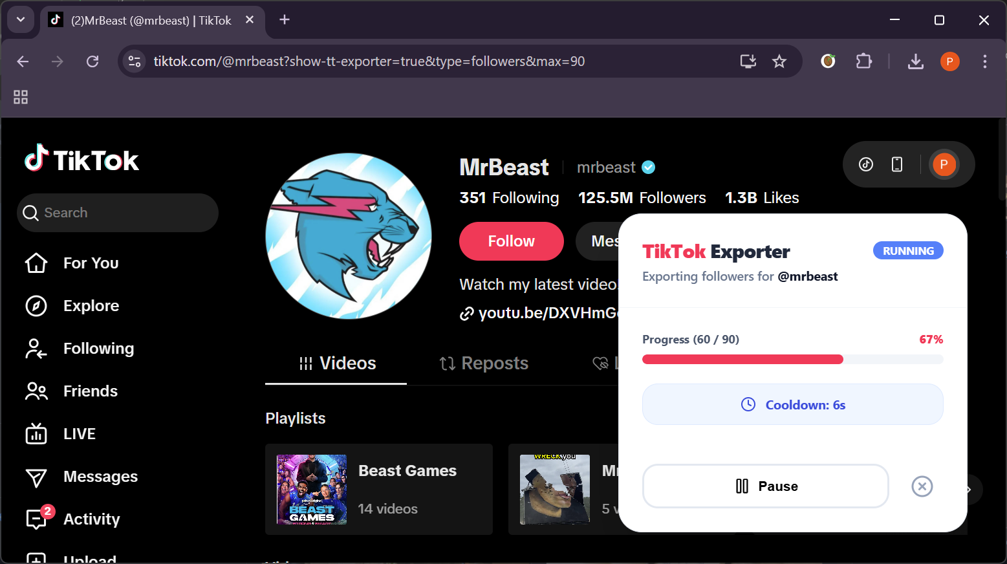Close the MrBeast TikTok tab
The width and height of the screenshot is (1007, 564).
250,20
